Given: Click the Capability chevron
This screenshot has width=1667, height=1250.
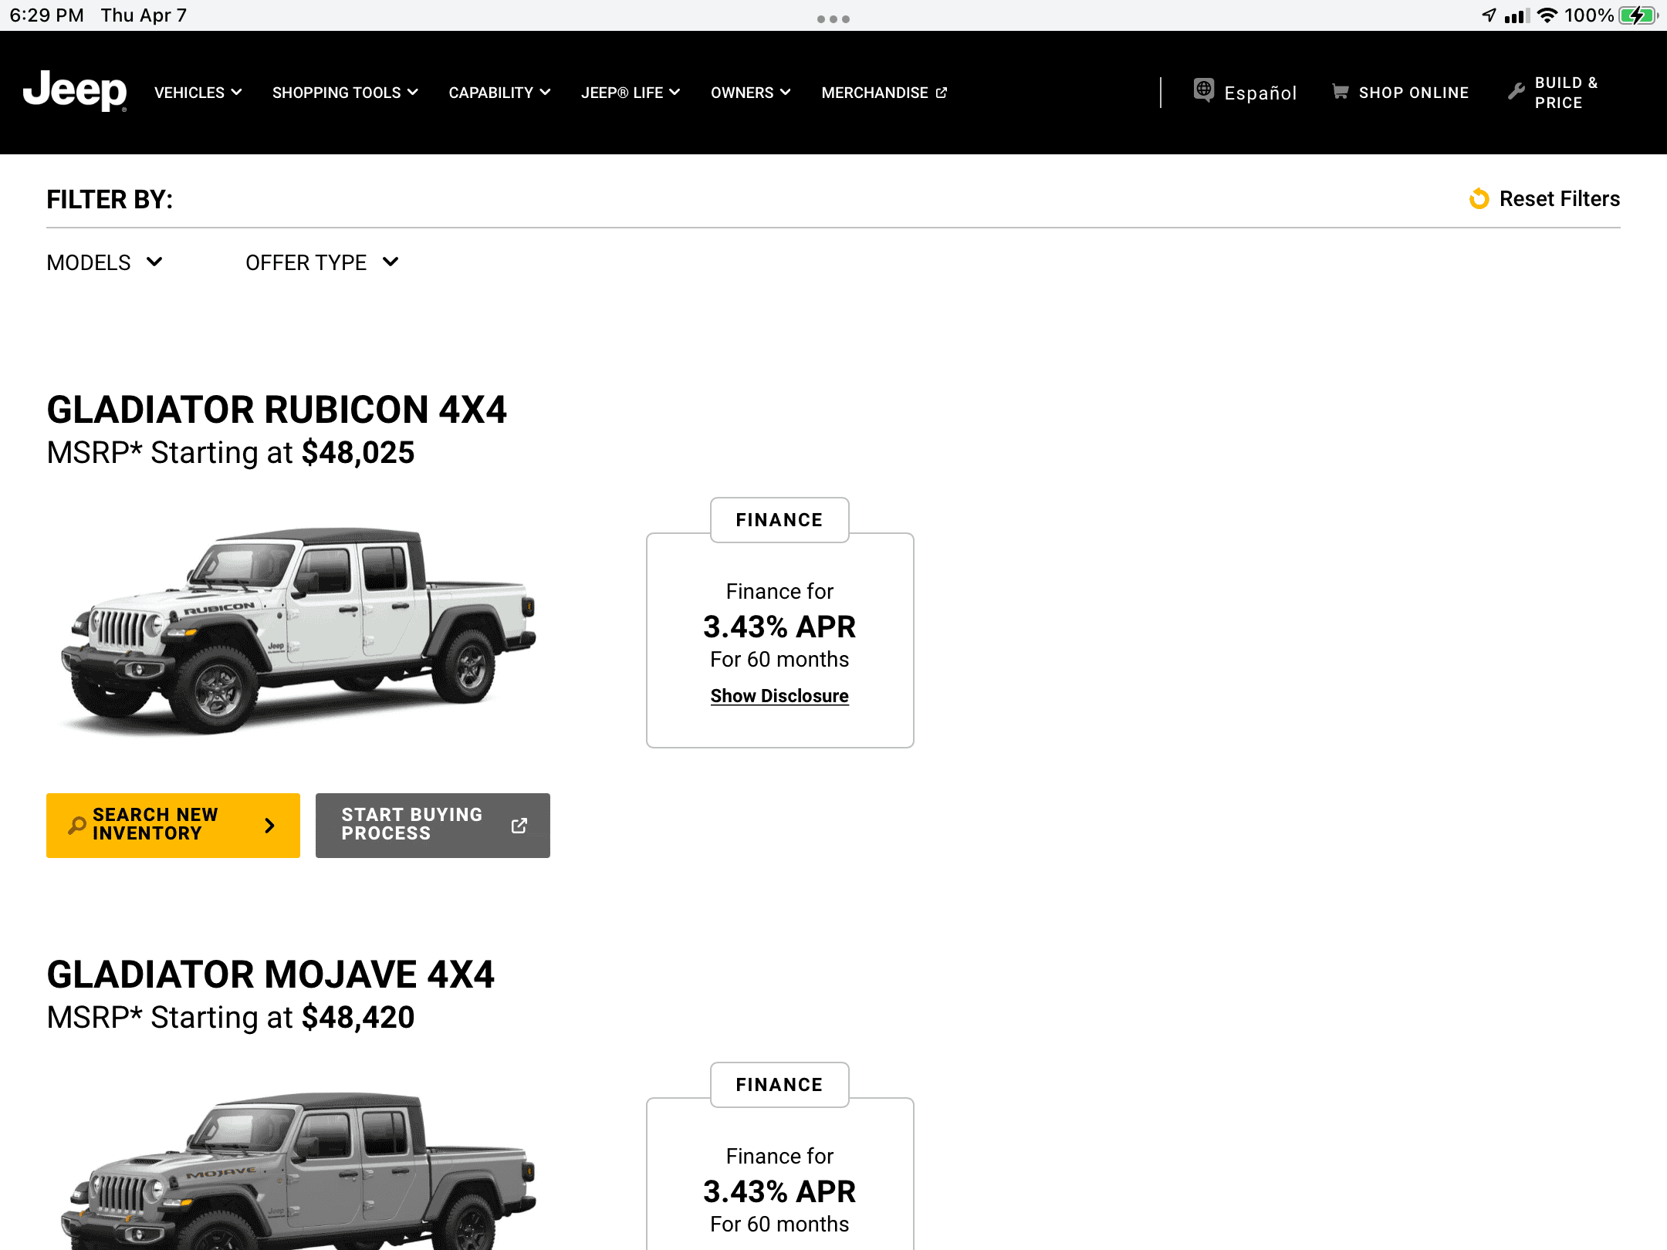Looking at the screenshot, I should tap(545, 93).
